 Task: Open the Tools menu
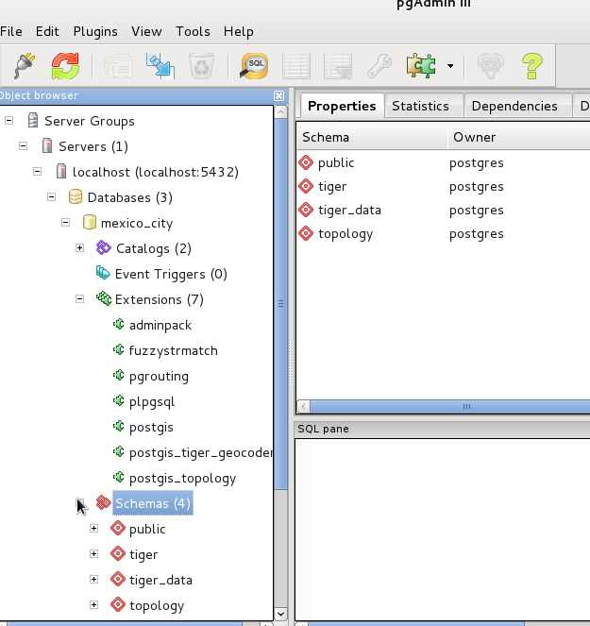(193, 31)
